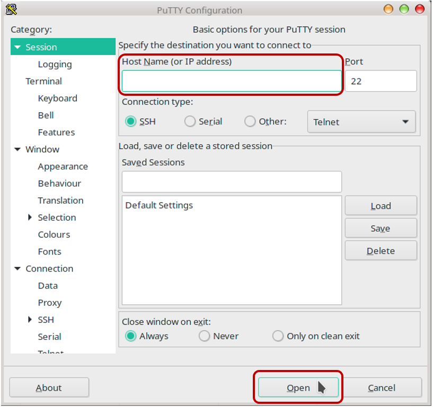This screenshot has width=433, height=407.
Task: Collapse the Window category tree
Action: pyautogui.click(x=17, y=149)
